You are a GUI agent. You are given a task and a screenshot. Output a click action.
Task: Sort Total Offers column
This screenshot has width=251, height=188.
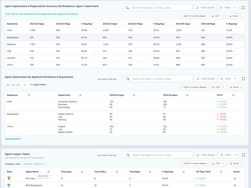pos(117,172)
